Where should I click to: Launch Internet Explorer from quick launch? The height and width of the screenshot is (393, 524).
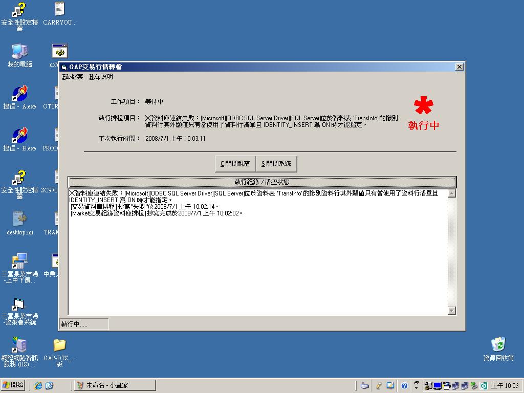38,385
